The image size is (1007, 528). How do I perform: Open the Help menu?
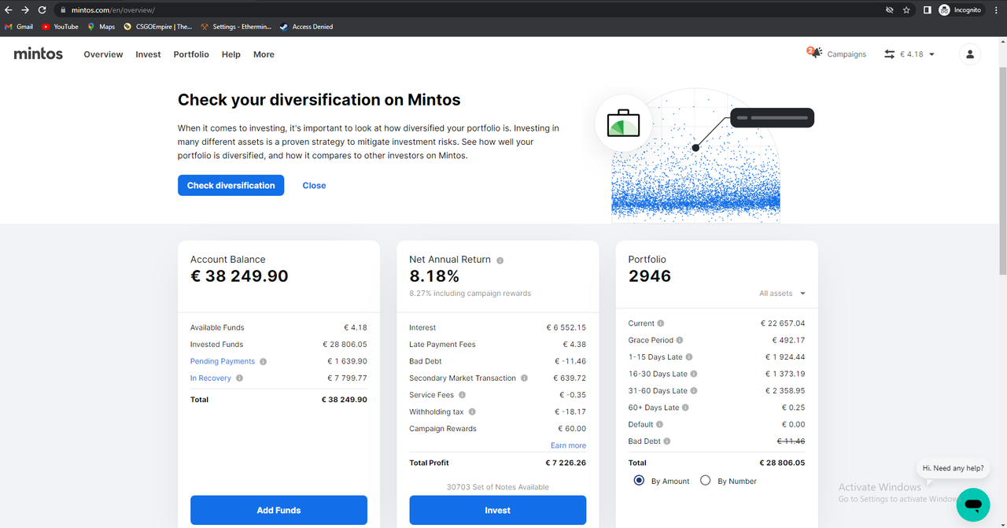(231, 54)
